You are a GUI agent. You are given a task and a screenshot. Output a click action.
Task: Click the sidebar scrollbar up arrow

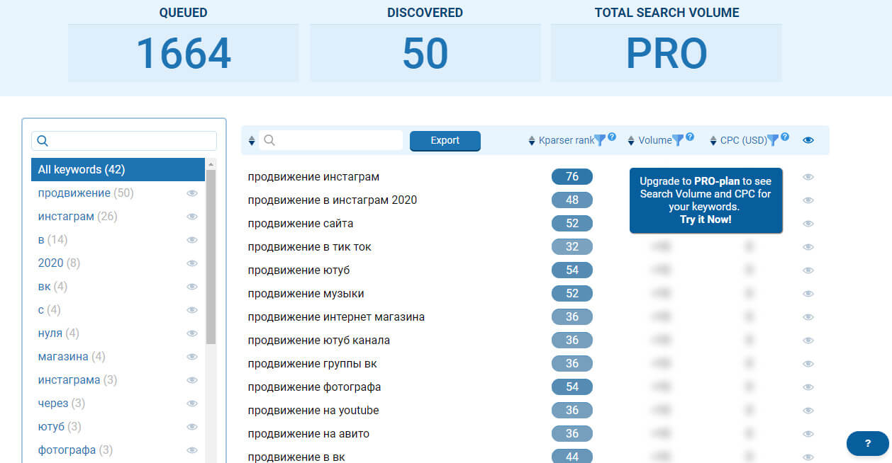point(211,164)
